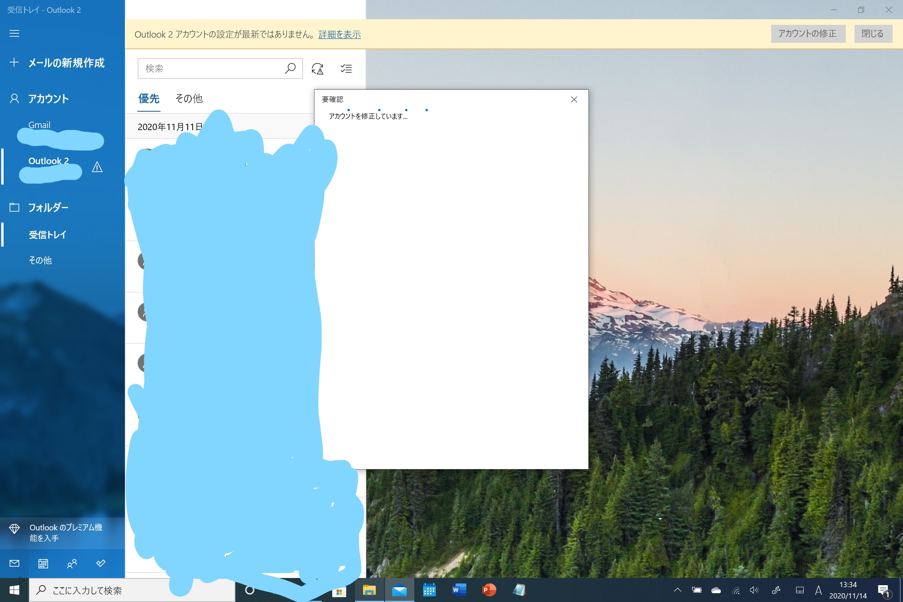This screenshot has width=903, height=602.
Task: Open volume speaker tray icon
Action: 754,590
